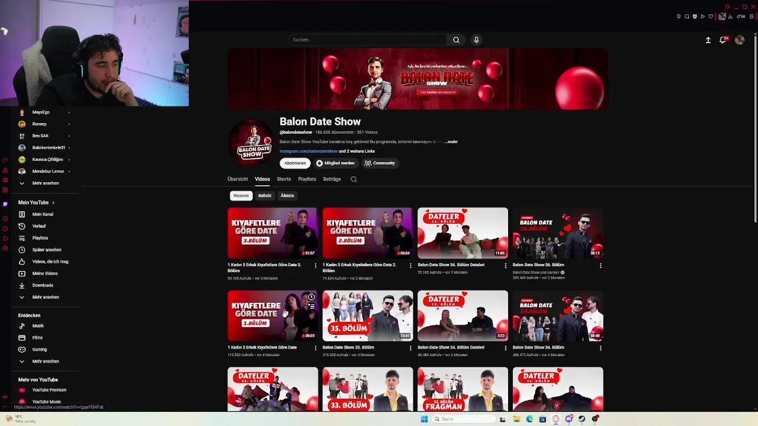The height and width of the screenshot is (426, 758).
Task: Expand Mehr ansehen under subscriptions list
Action: 44,183
